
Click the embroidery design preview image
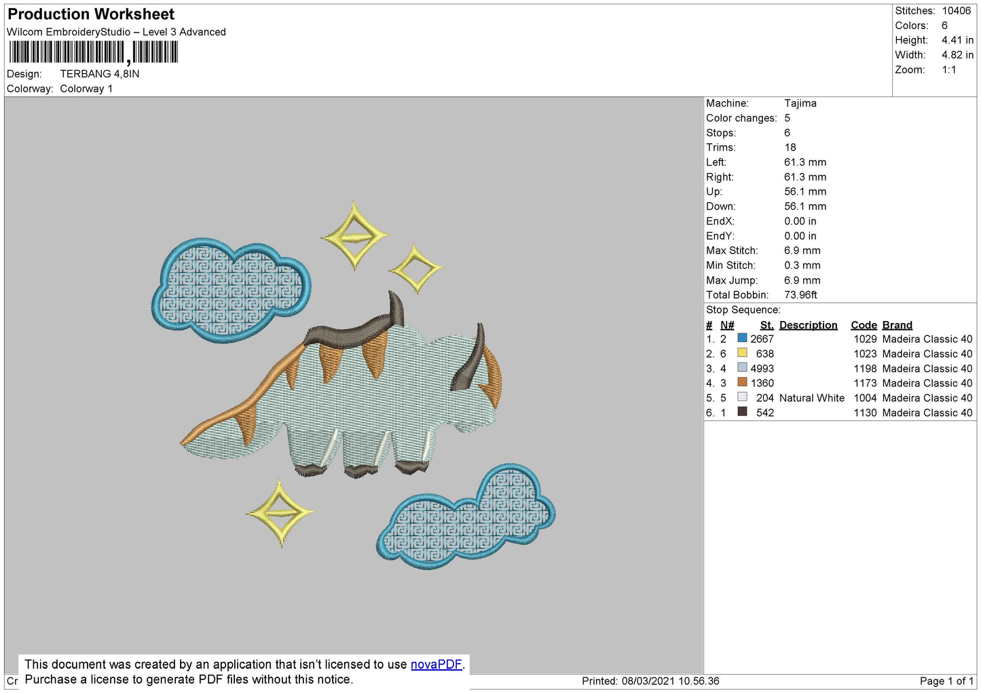(x=353, y=386)
